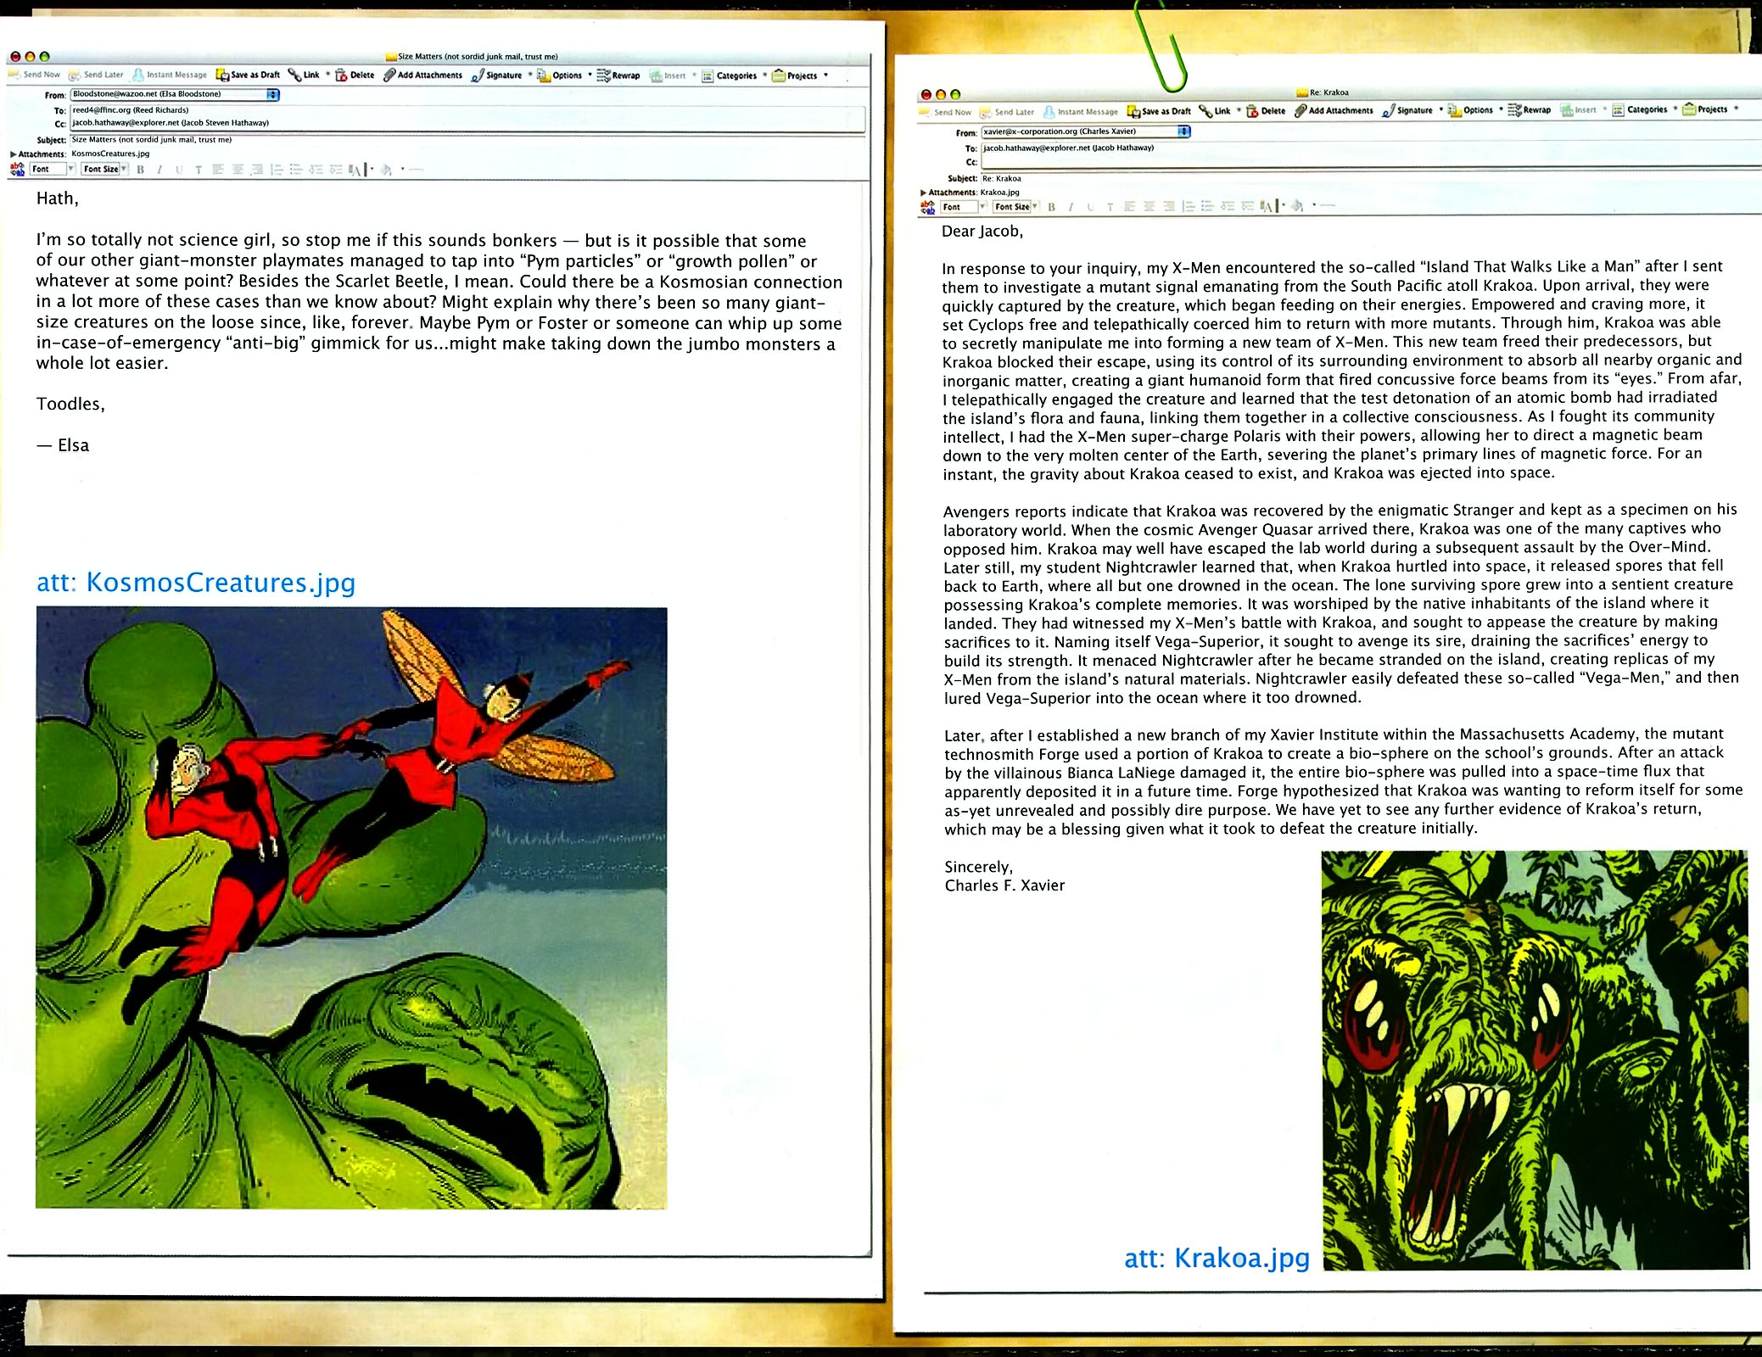Click Add Attachments in Size Matters window

[422, 75]
